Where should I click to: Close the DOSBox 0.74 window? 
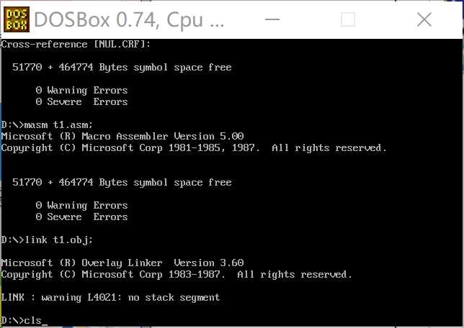pyautogui.click(x=424, y=19)
